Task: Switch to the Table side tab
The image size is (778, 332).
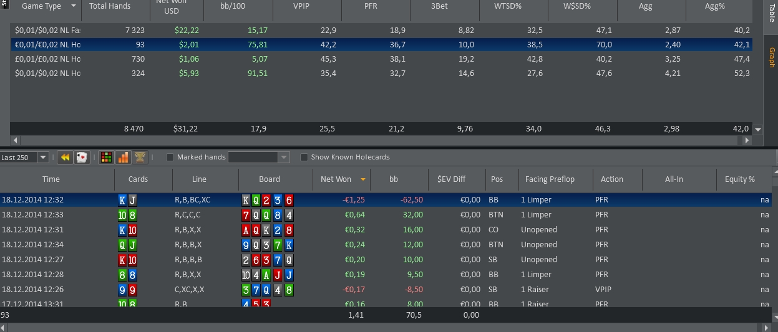Action: [772, 13]
